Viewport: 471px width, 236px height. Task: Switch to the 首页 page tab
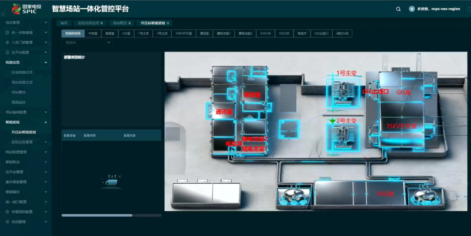tap(64, 23)
